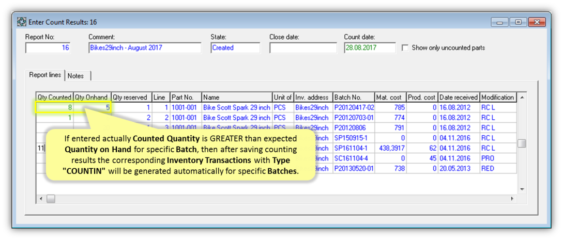
Task: Click the Unit of column header
Action: pyautogui.click(x=283, y=97)
